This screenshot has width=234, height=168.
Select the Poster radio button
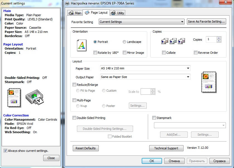click(x=104, y=106)
